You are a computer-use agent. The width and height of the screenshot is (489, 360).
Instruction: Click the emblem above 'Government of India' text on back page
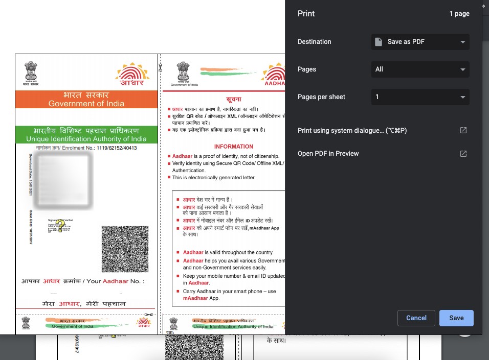point(183,72)
